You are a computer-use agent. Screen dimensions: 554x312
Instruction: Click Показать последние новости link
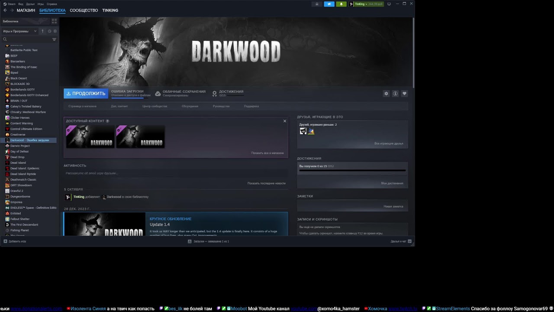coord(267,183)
